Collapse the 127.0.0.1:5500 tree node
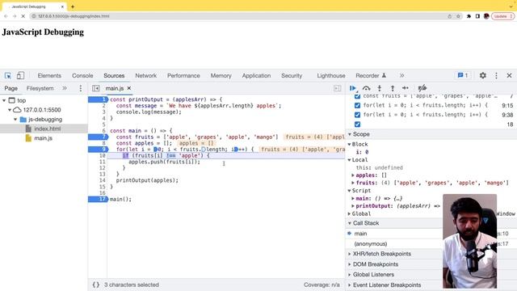This screenshot has width=517, height=291. (x=10, y=110)
